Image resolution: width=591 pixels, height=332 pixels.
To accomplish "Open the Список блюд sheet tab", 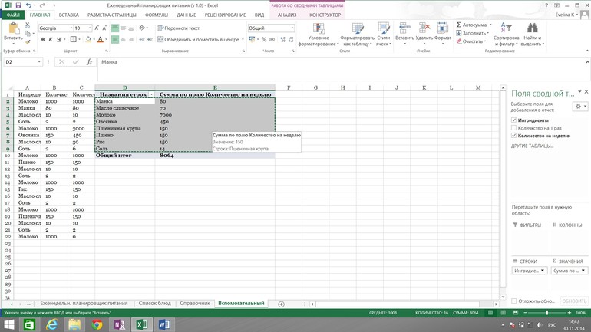I will coord(154,304).
